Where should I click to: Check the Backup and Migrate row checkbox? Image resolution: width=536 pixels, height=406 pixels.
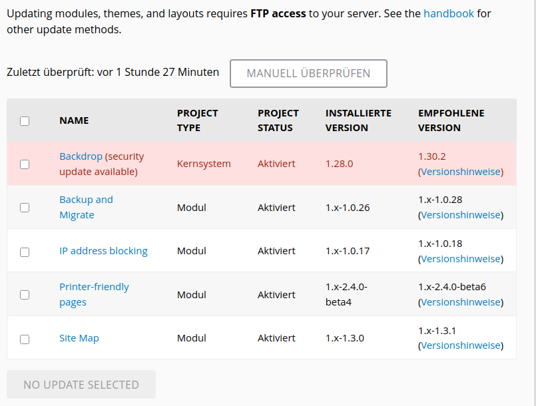(25, 207)
